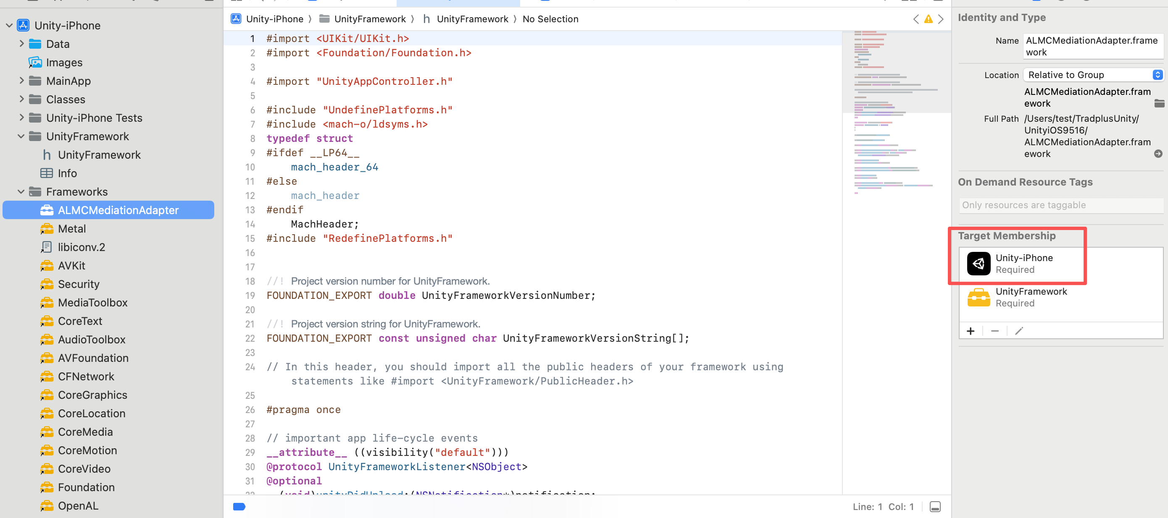1168x518 pixels.
Task: Collapse the Unity-iPhone project root
Action: 9,25
